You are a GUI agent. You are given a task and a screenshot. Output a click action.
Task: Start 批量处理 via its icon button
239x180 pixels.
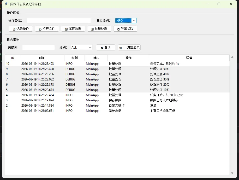[x=92, y=29]
